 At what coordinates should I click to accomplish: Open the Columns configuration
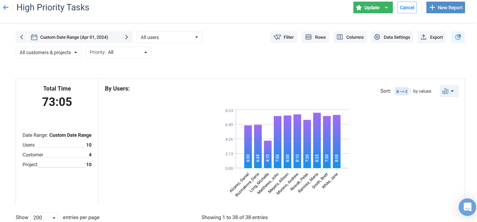click(350, 37)
